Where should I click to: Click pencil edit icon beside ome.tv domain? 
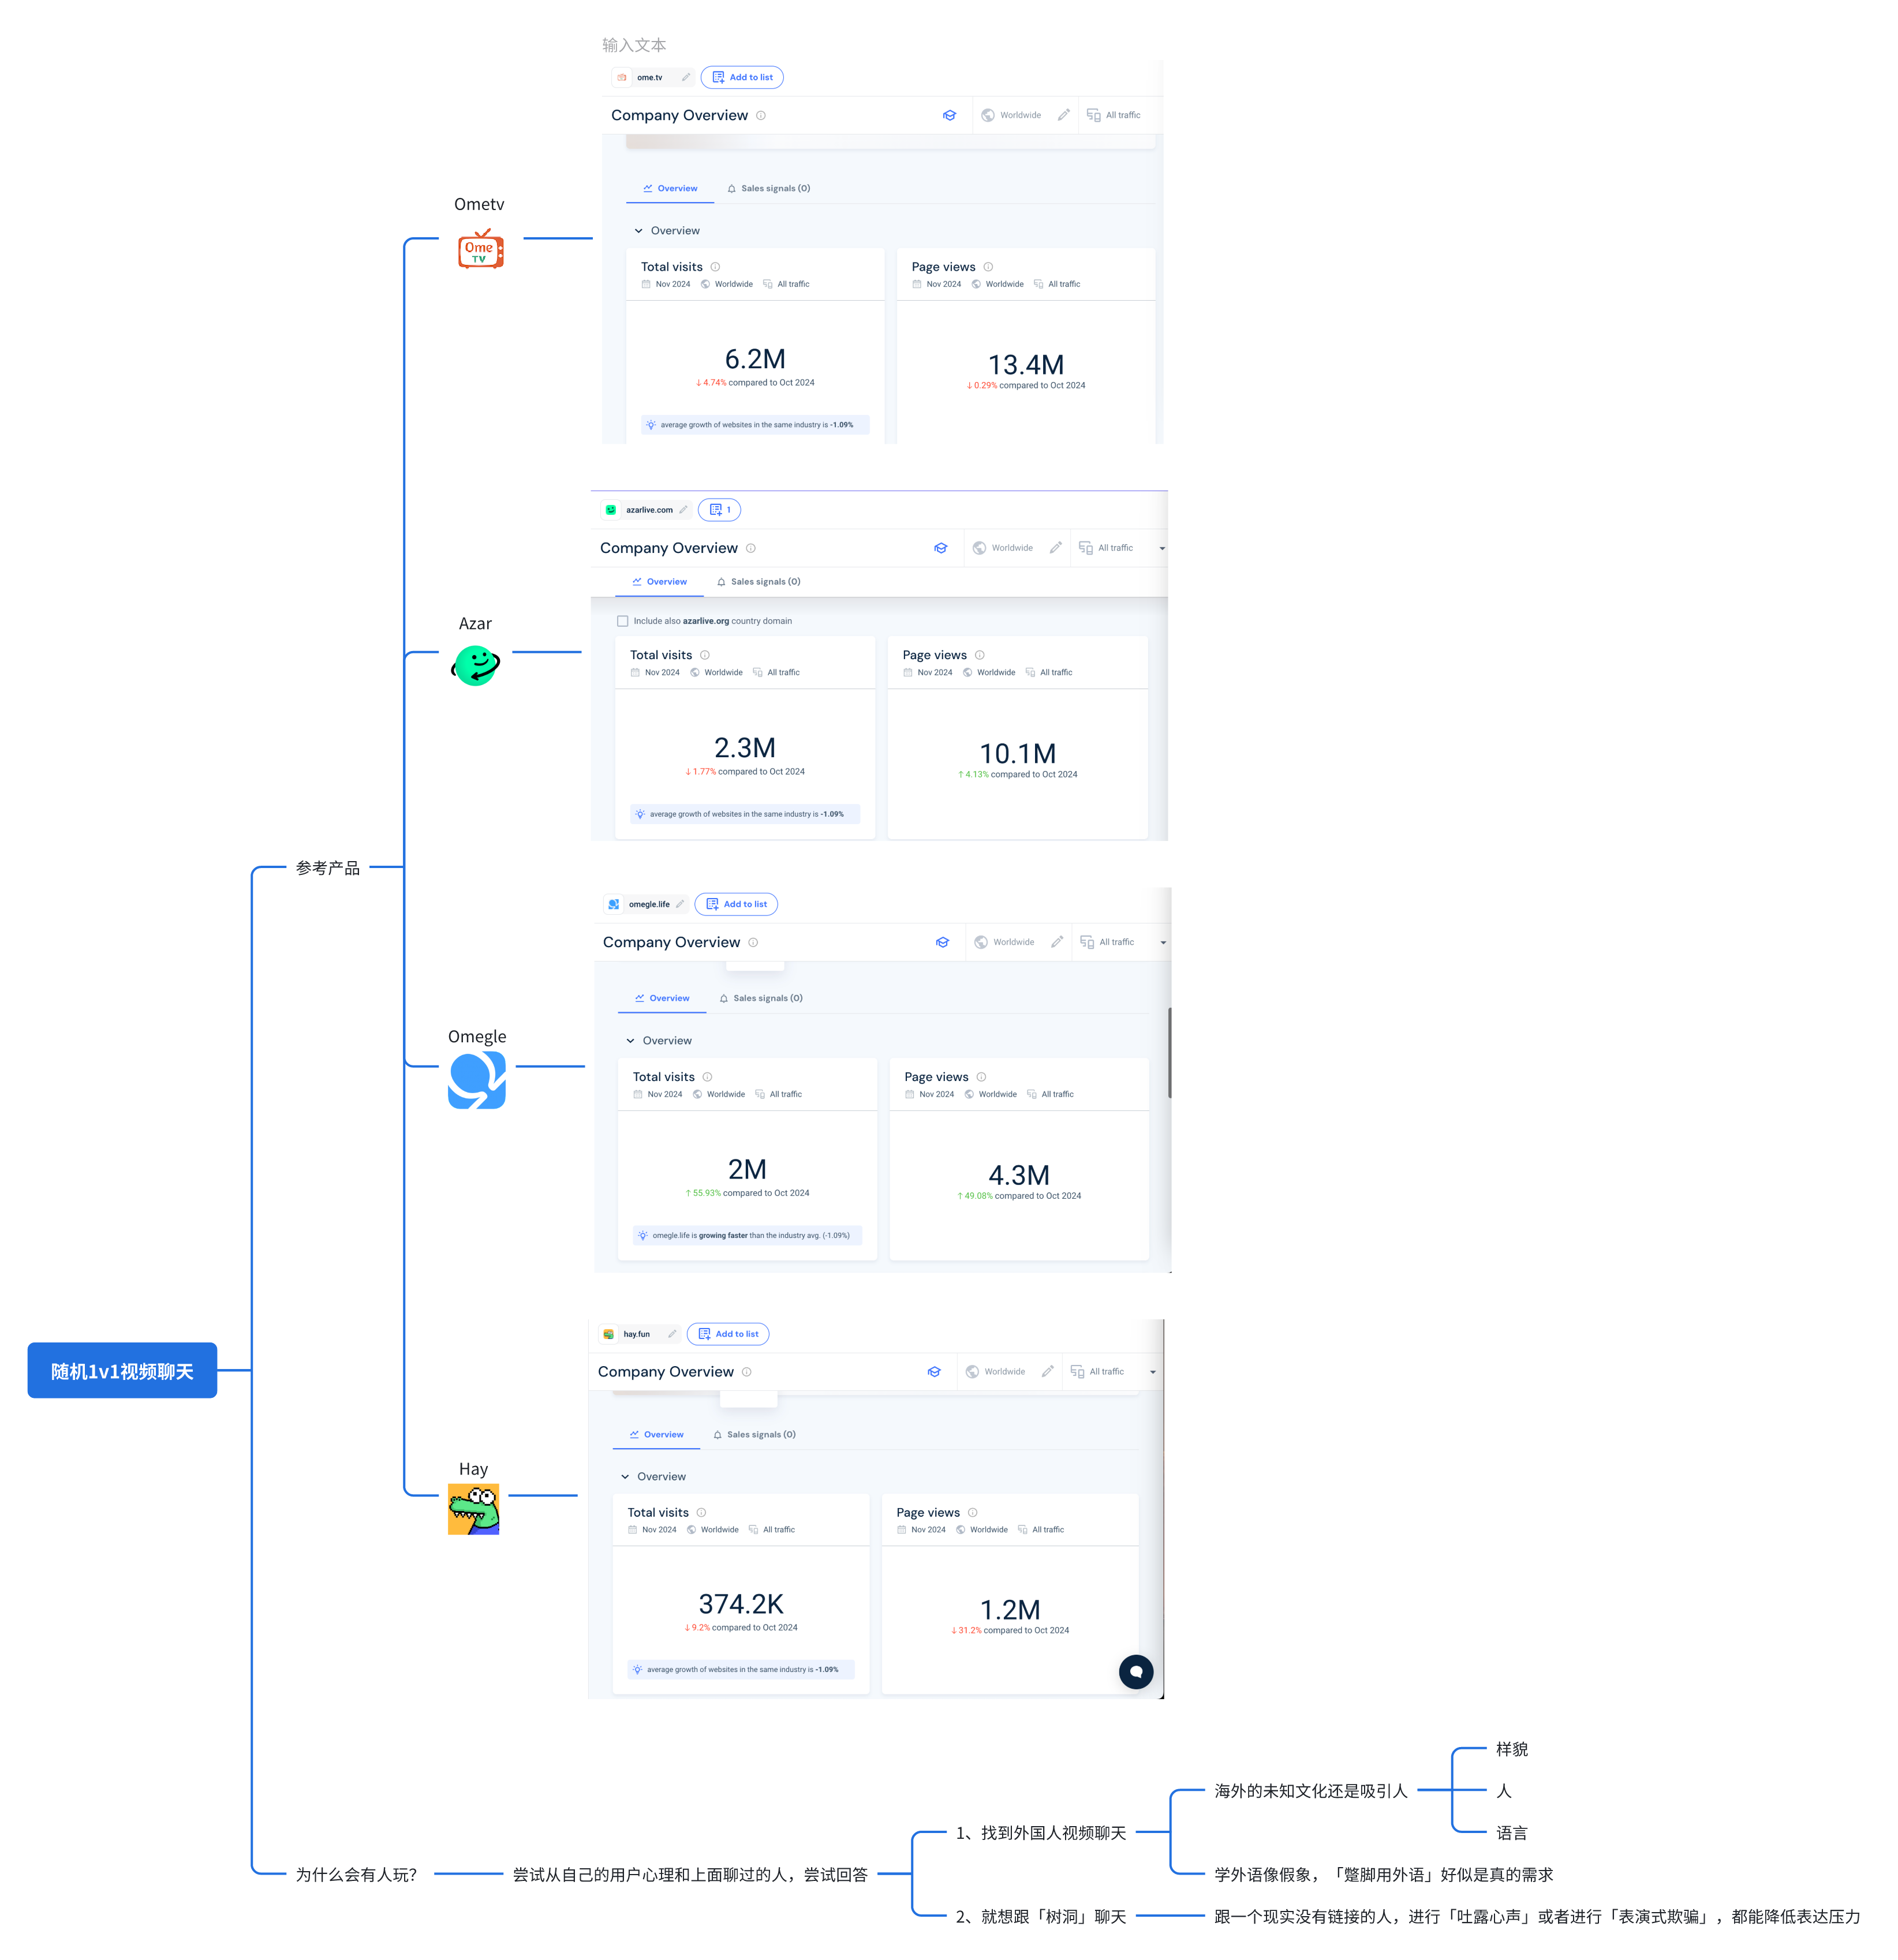(685, 77)
